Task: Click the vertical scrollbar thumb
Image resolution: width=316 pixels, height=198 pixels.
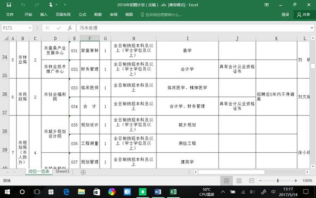Action: 313,66
